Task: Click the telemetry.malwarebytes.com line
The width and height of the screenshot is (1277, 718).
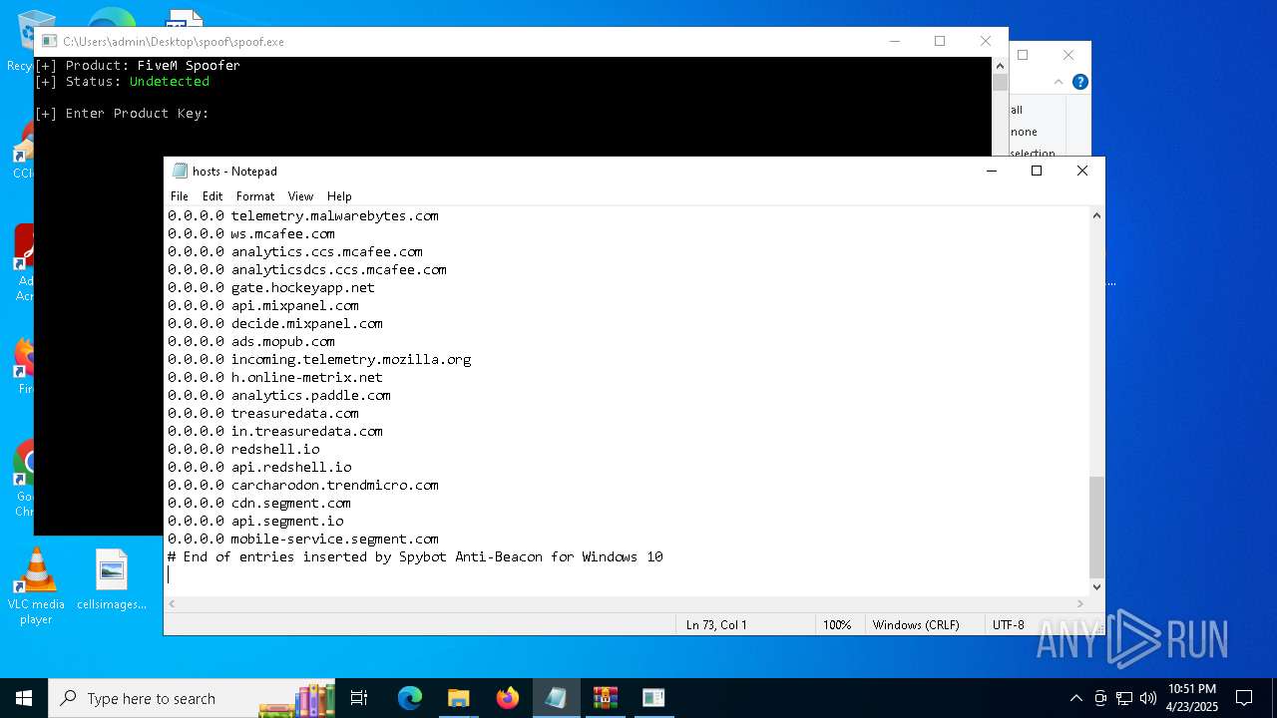Action: pos(303,215)
